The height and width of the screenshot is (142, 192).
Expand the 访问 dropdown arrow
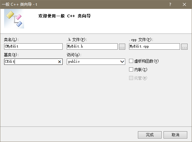click(x=122, y=62)
